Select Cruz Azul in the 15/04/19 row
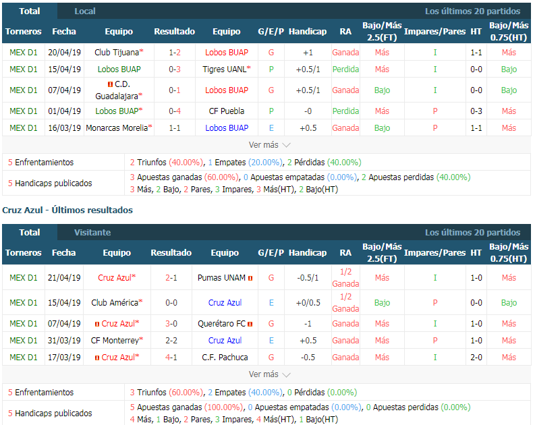533x425 pixels. click(x=225, y=303)
